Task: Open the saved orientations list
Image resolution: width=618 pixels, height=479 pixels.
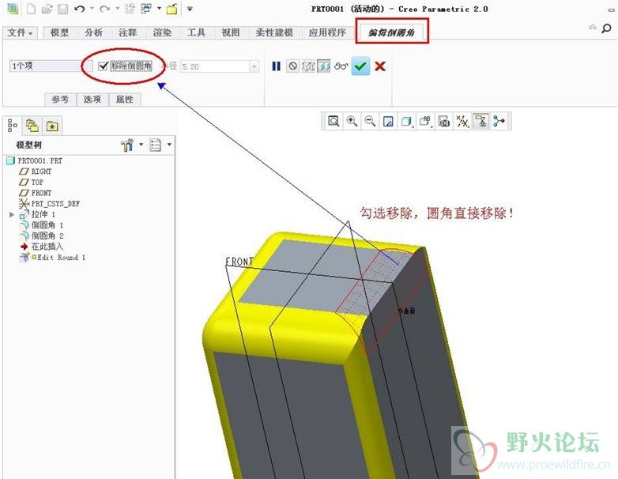Action: (x=425, y=121)
